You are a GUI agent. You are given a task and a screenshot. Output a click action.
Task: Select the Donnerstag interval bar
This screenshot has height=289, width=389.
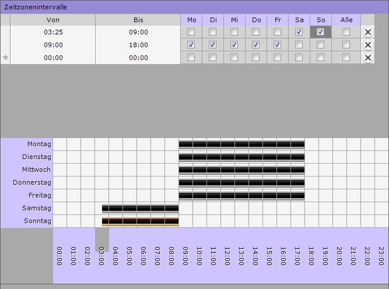click(x=241, y=183)
